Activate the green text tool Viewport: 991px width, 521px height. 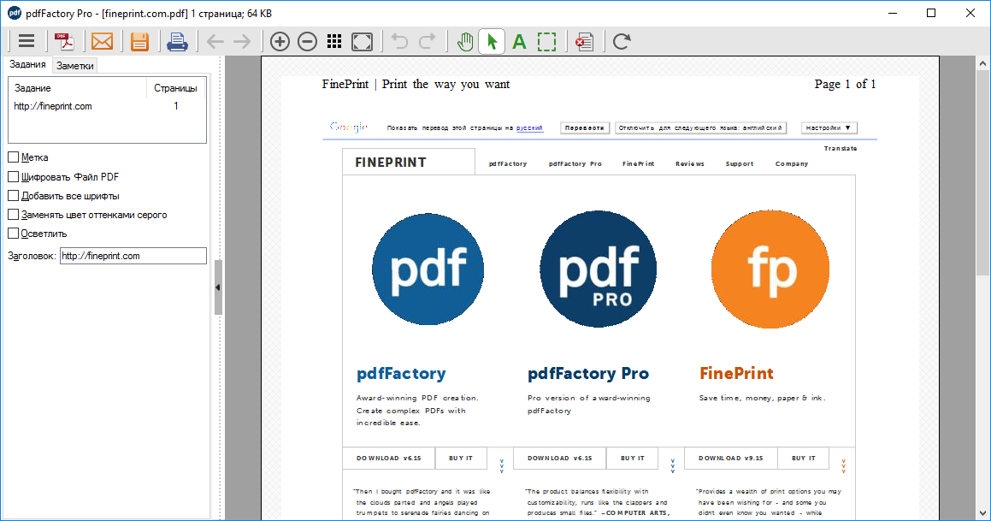tap(519, 41)
